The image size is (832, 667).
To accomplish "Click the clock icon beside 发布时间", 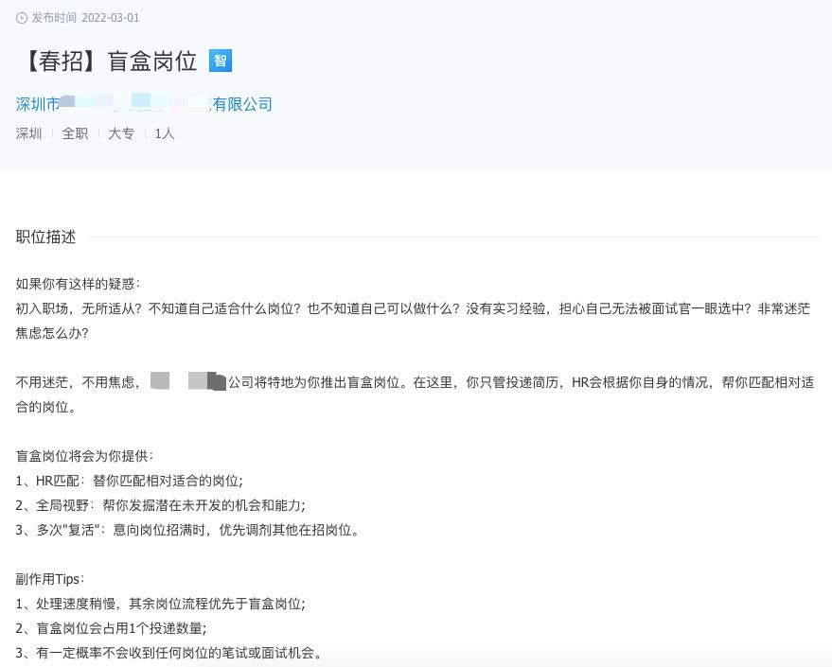I will point(23,17).
